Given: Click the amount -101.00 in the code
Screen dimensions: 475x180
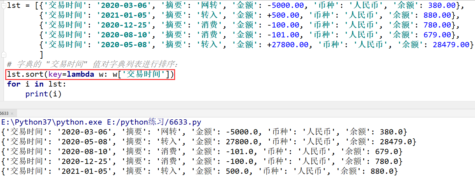Looking at the screenshot, I should tap(283, 35).
